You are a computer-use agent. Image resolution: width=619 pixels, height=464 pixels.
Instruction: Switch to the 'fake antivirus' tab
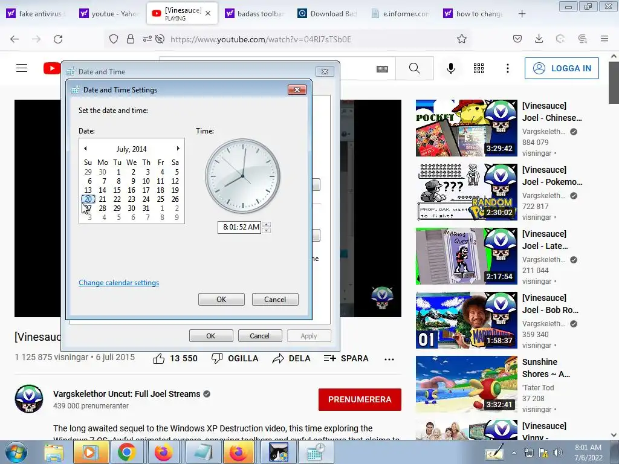click(36, 14)
